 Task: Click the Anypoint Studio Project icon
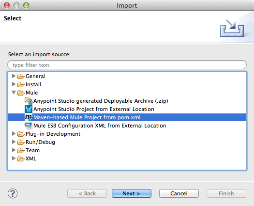tap(29, 109)
